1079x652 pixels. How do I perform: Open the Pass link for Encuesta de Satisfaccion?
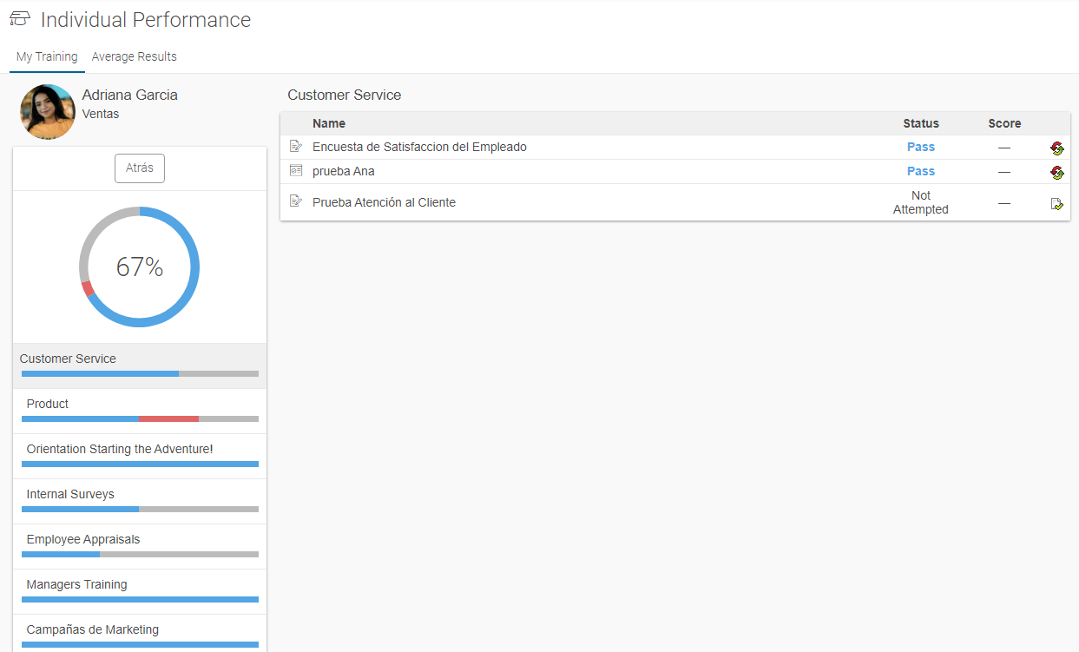click(920, 147)
